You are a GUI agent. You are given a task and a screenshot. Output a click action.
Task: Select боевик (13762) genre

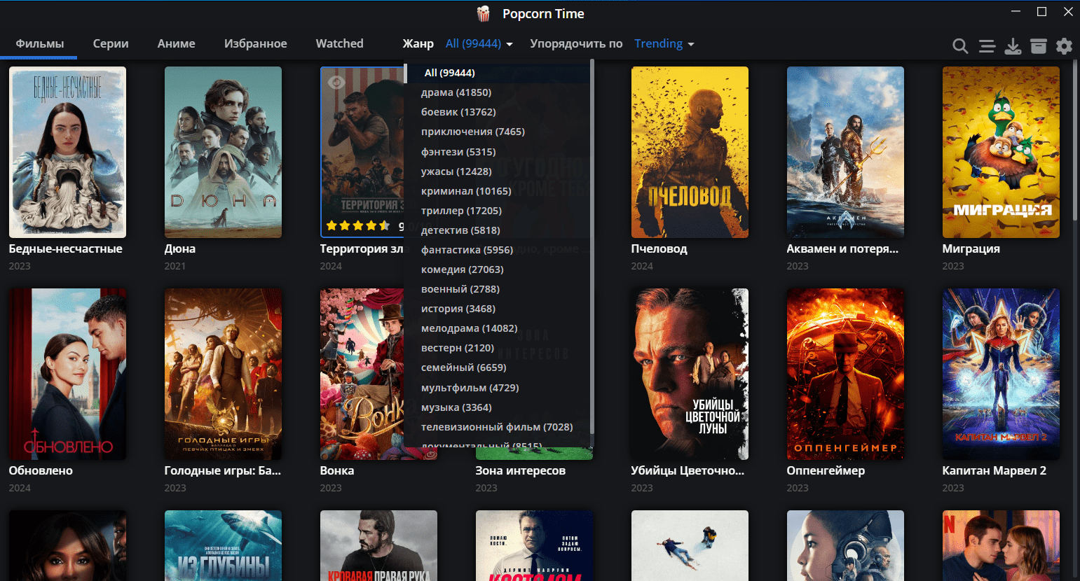(498, 112)
